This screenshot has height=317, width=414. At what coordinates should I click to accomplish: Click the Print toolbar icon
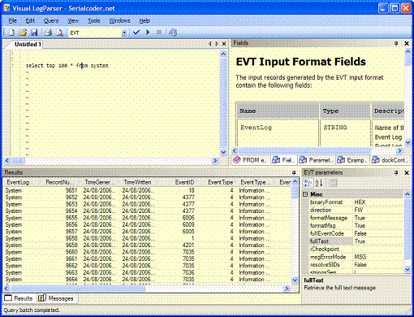[x=48, y=33]
